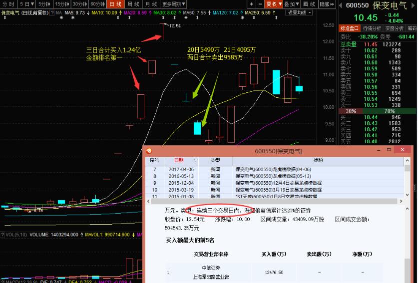Click the 中信证券 上海溧阳路营业部 row
Viewport: 418px width, 283px height.
275,273
